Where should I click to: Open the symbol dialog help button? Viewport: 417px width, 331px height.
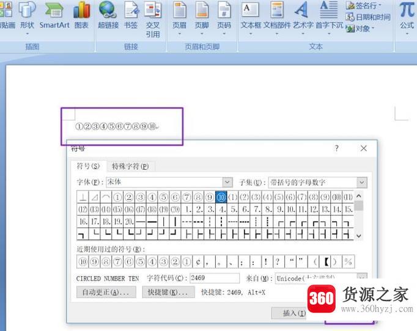point(337,148)
